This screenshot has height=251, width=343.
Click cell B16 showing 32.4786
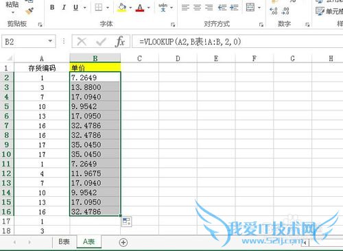click(x=95, y=211)
